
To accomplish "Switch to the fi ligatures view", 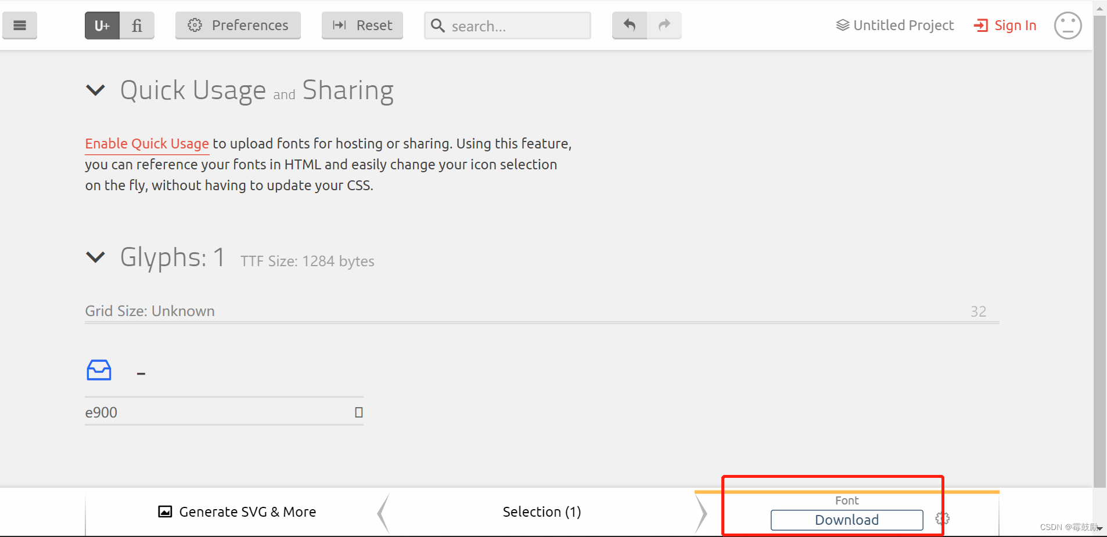I will pyautogui.click(x=137, y=26).
